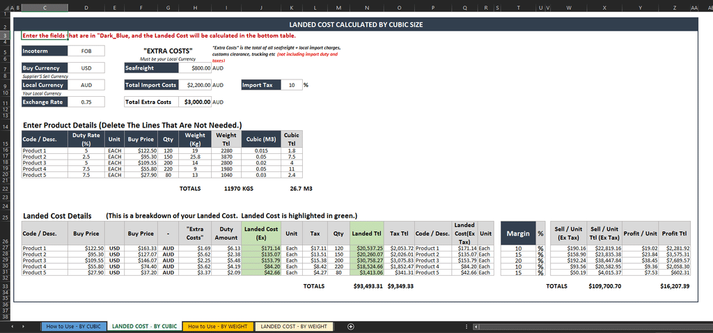
Task: Select the buy price cell $122.50 in product details
Action: (142, 150)
